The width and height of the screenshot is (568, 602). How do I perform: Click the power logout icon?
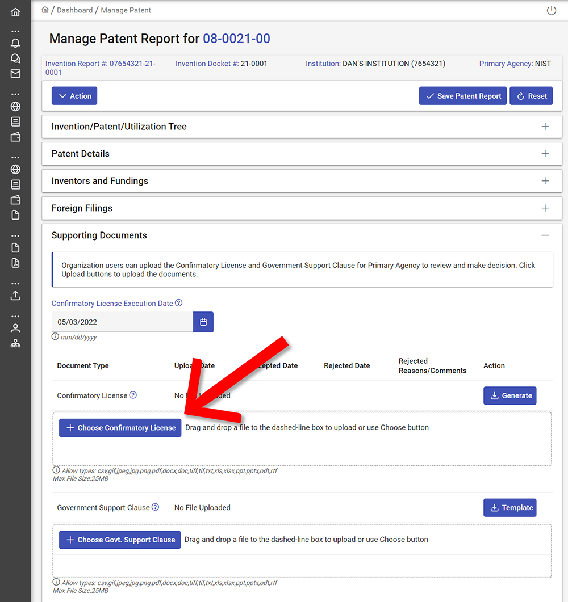click(x=551, y=10)
